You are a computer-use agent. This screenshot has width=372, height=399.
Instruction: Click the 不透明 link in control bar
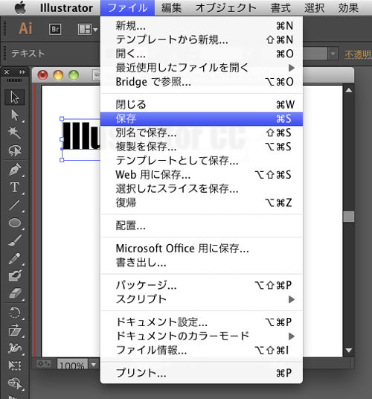coord(358,54)
